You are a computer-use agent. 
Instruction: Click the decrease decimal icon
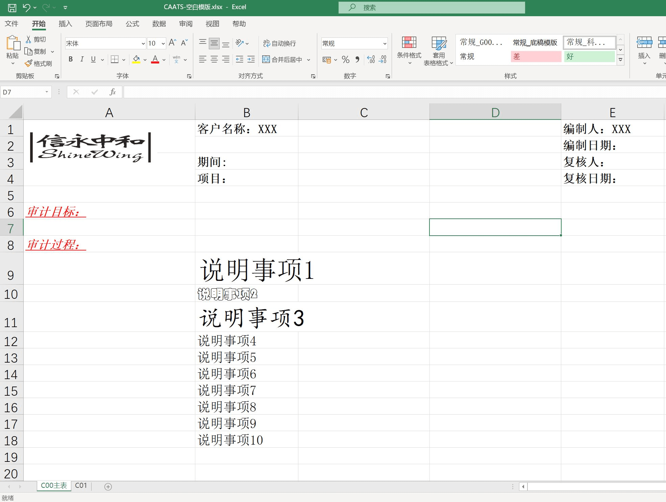pos(383,59)
